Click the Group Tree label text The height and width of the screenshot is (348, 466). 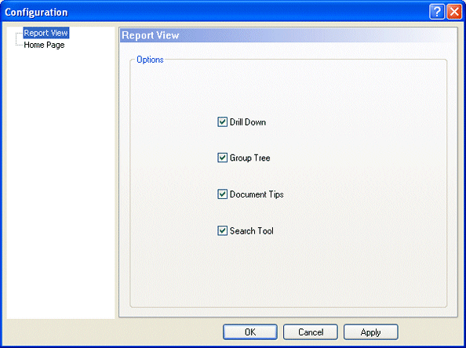pos(250,158)
